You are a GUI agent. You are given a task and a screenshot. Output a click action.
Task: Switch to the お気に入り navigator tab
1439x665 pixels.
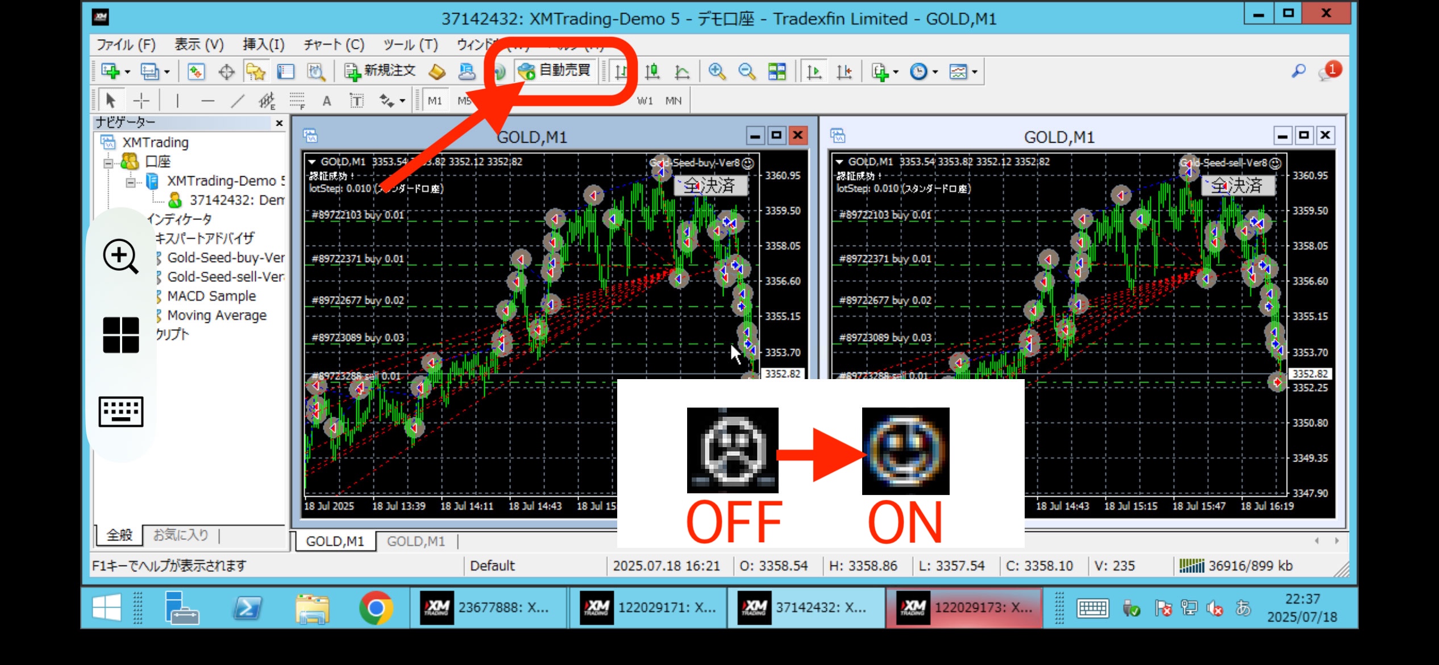pyautogui.click(x=181, y=535)
